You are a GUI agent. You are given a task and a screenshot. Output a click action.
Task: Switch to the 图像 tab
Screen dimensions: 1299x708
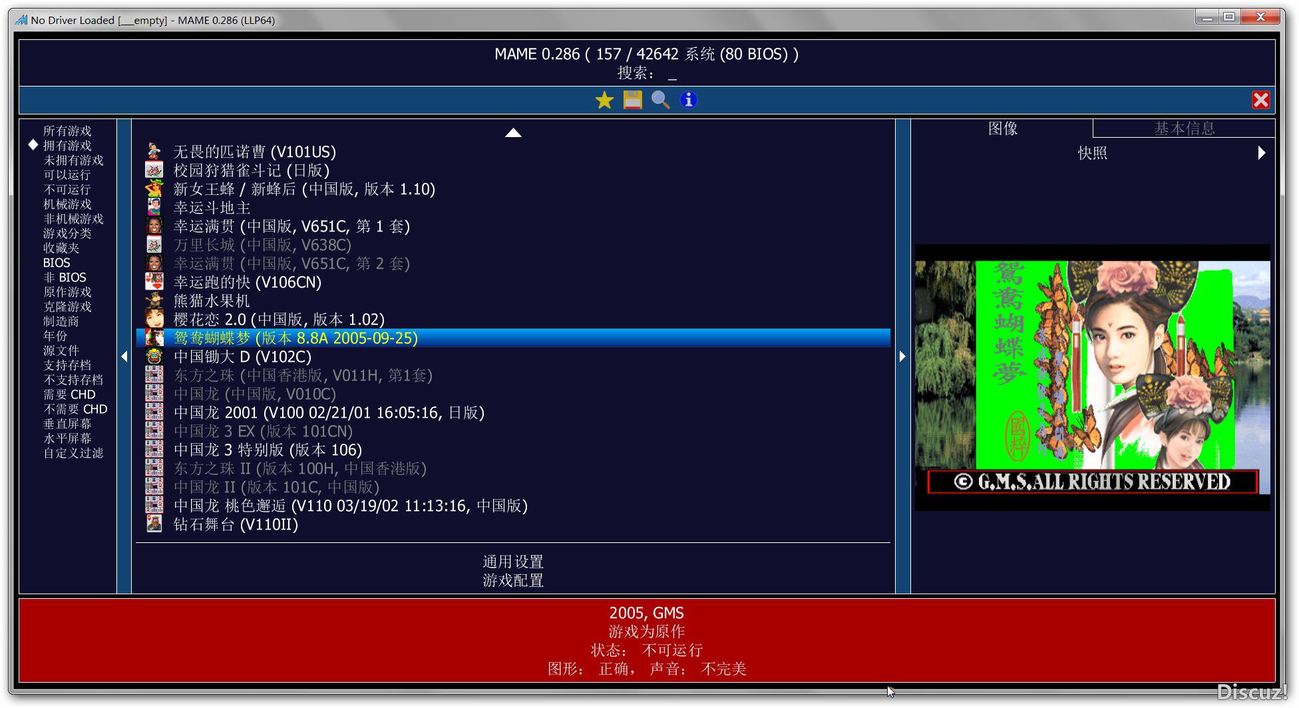pyautogui.click(x=1002, y=128)
